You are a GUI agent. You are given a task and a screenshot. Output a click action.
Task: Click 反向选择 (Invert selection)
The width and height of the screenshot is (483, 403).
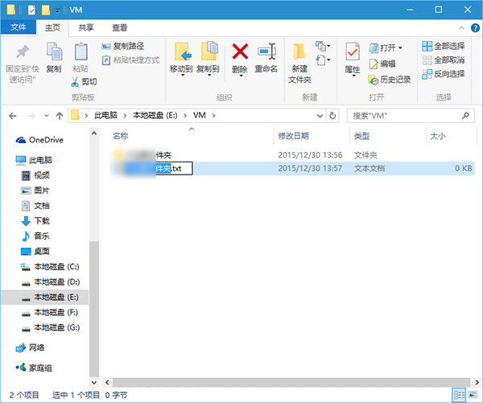[x=444, y=74]
